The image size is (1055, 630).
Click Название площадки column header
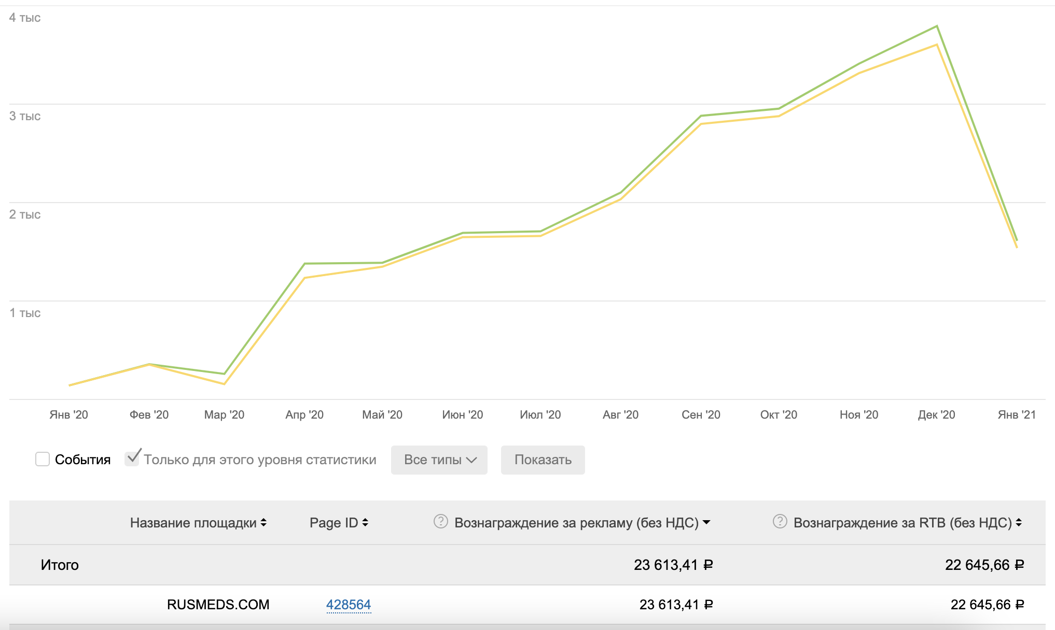pos(193,523)
